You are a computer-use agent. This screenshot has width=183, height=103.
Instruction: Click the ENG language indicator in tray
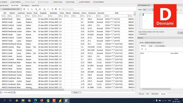pyautogui.click(x=170, y=100)
